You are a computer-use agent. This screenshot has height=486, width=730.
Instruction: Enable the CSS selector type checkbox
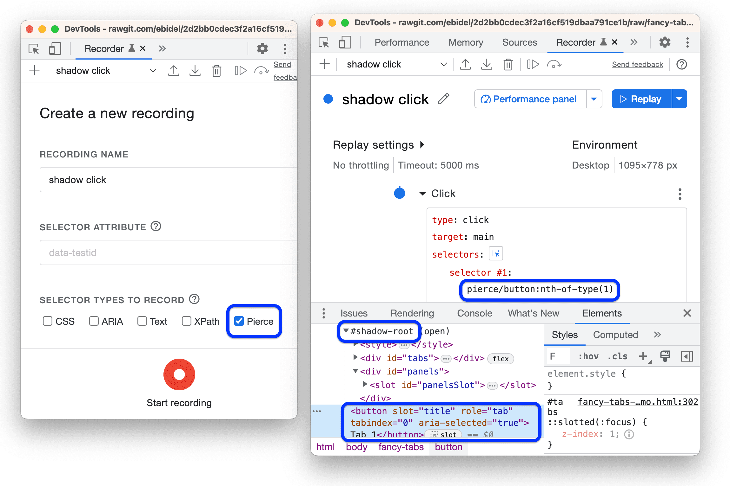tap(46, 321)
